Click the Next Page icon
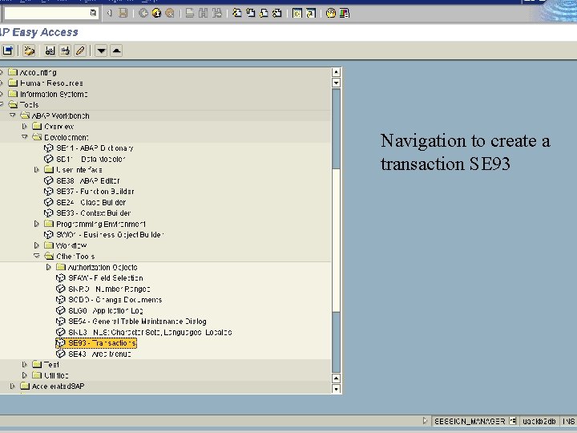The width and height of the screenshot is (577, 433). (264, 14)
